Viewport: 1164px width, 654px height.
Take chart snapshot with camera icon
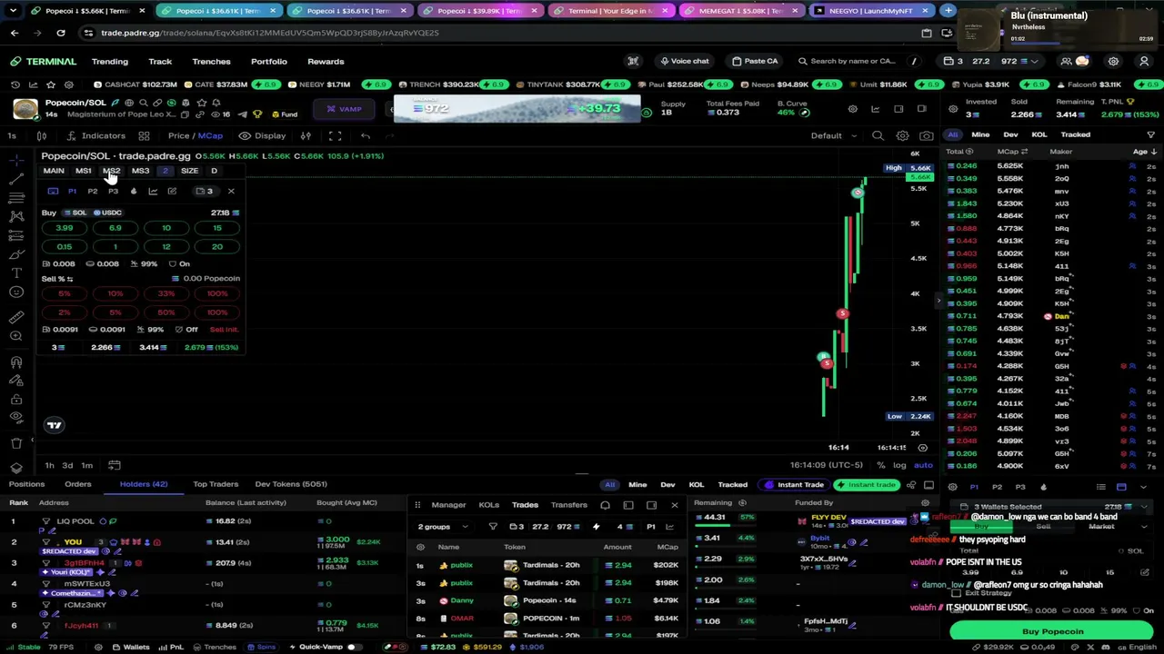(926, 135)
